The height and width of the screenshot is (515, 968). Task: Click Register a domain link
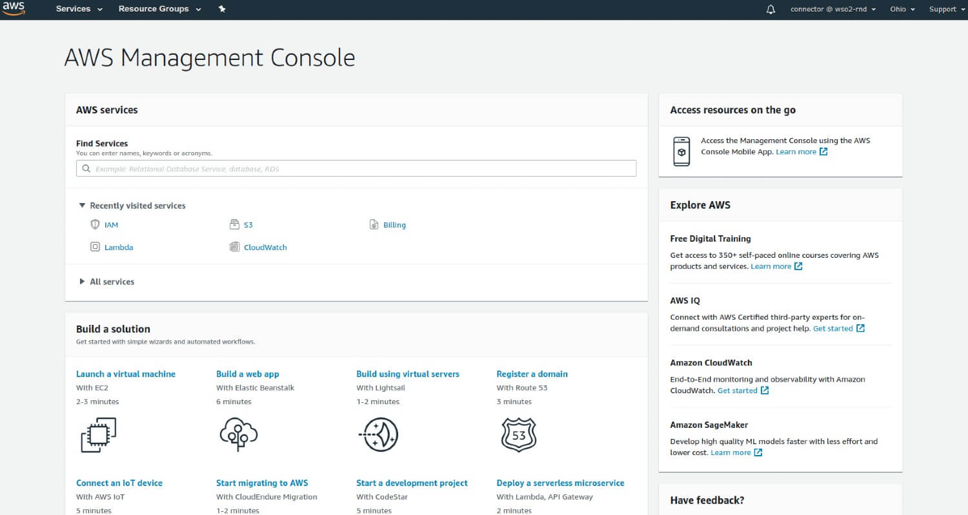[x=532, y=374]
